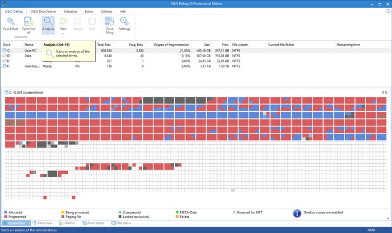Open the Start dropdown arrow
392x233 pixels.
point(63,33)
